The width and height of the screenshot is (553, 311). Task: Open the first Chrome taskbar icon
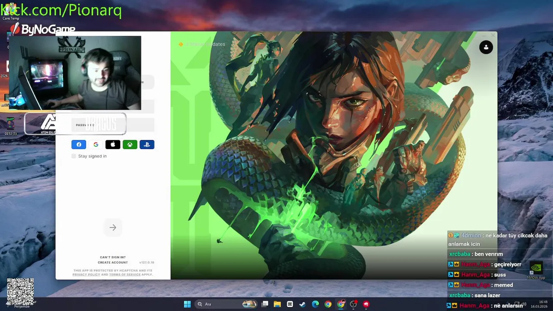click(x=328, y=304)
